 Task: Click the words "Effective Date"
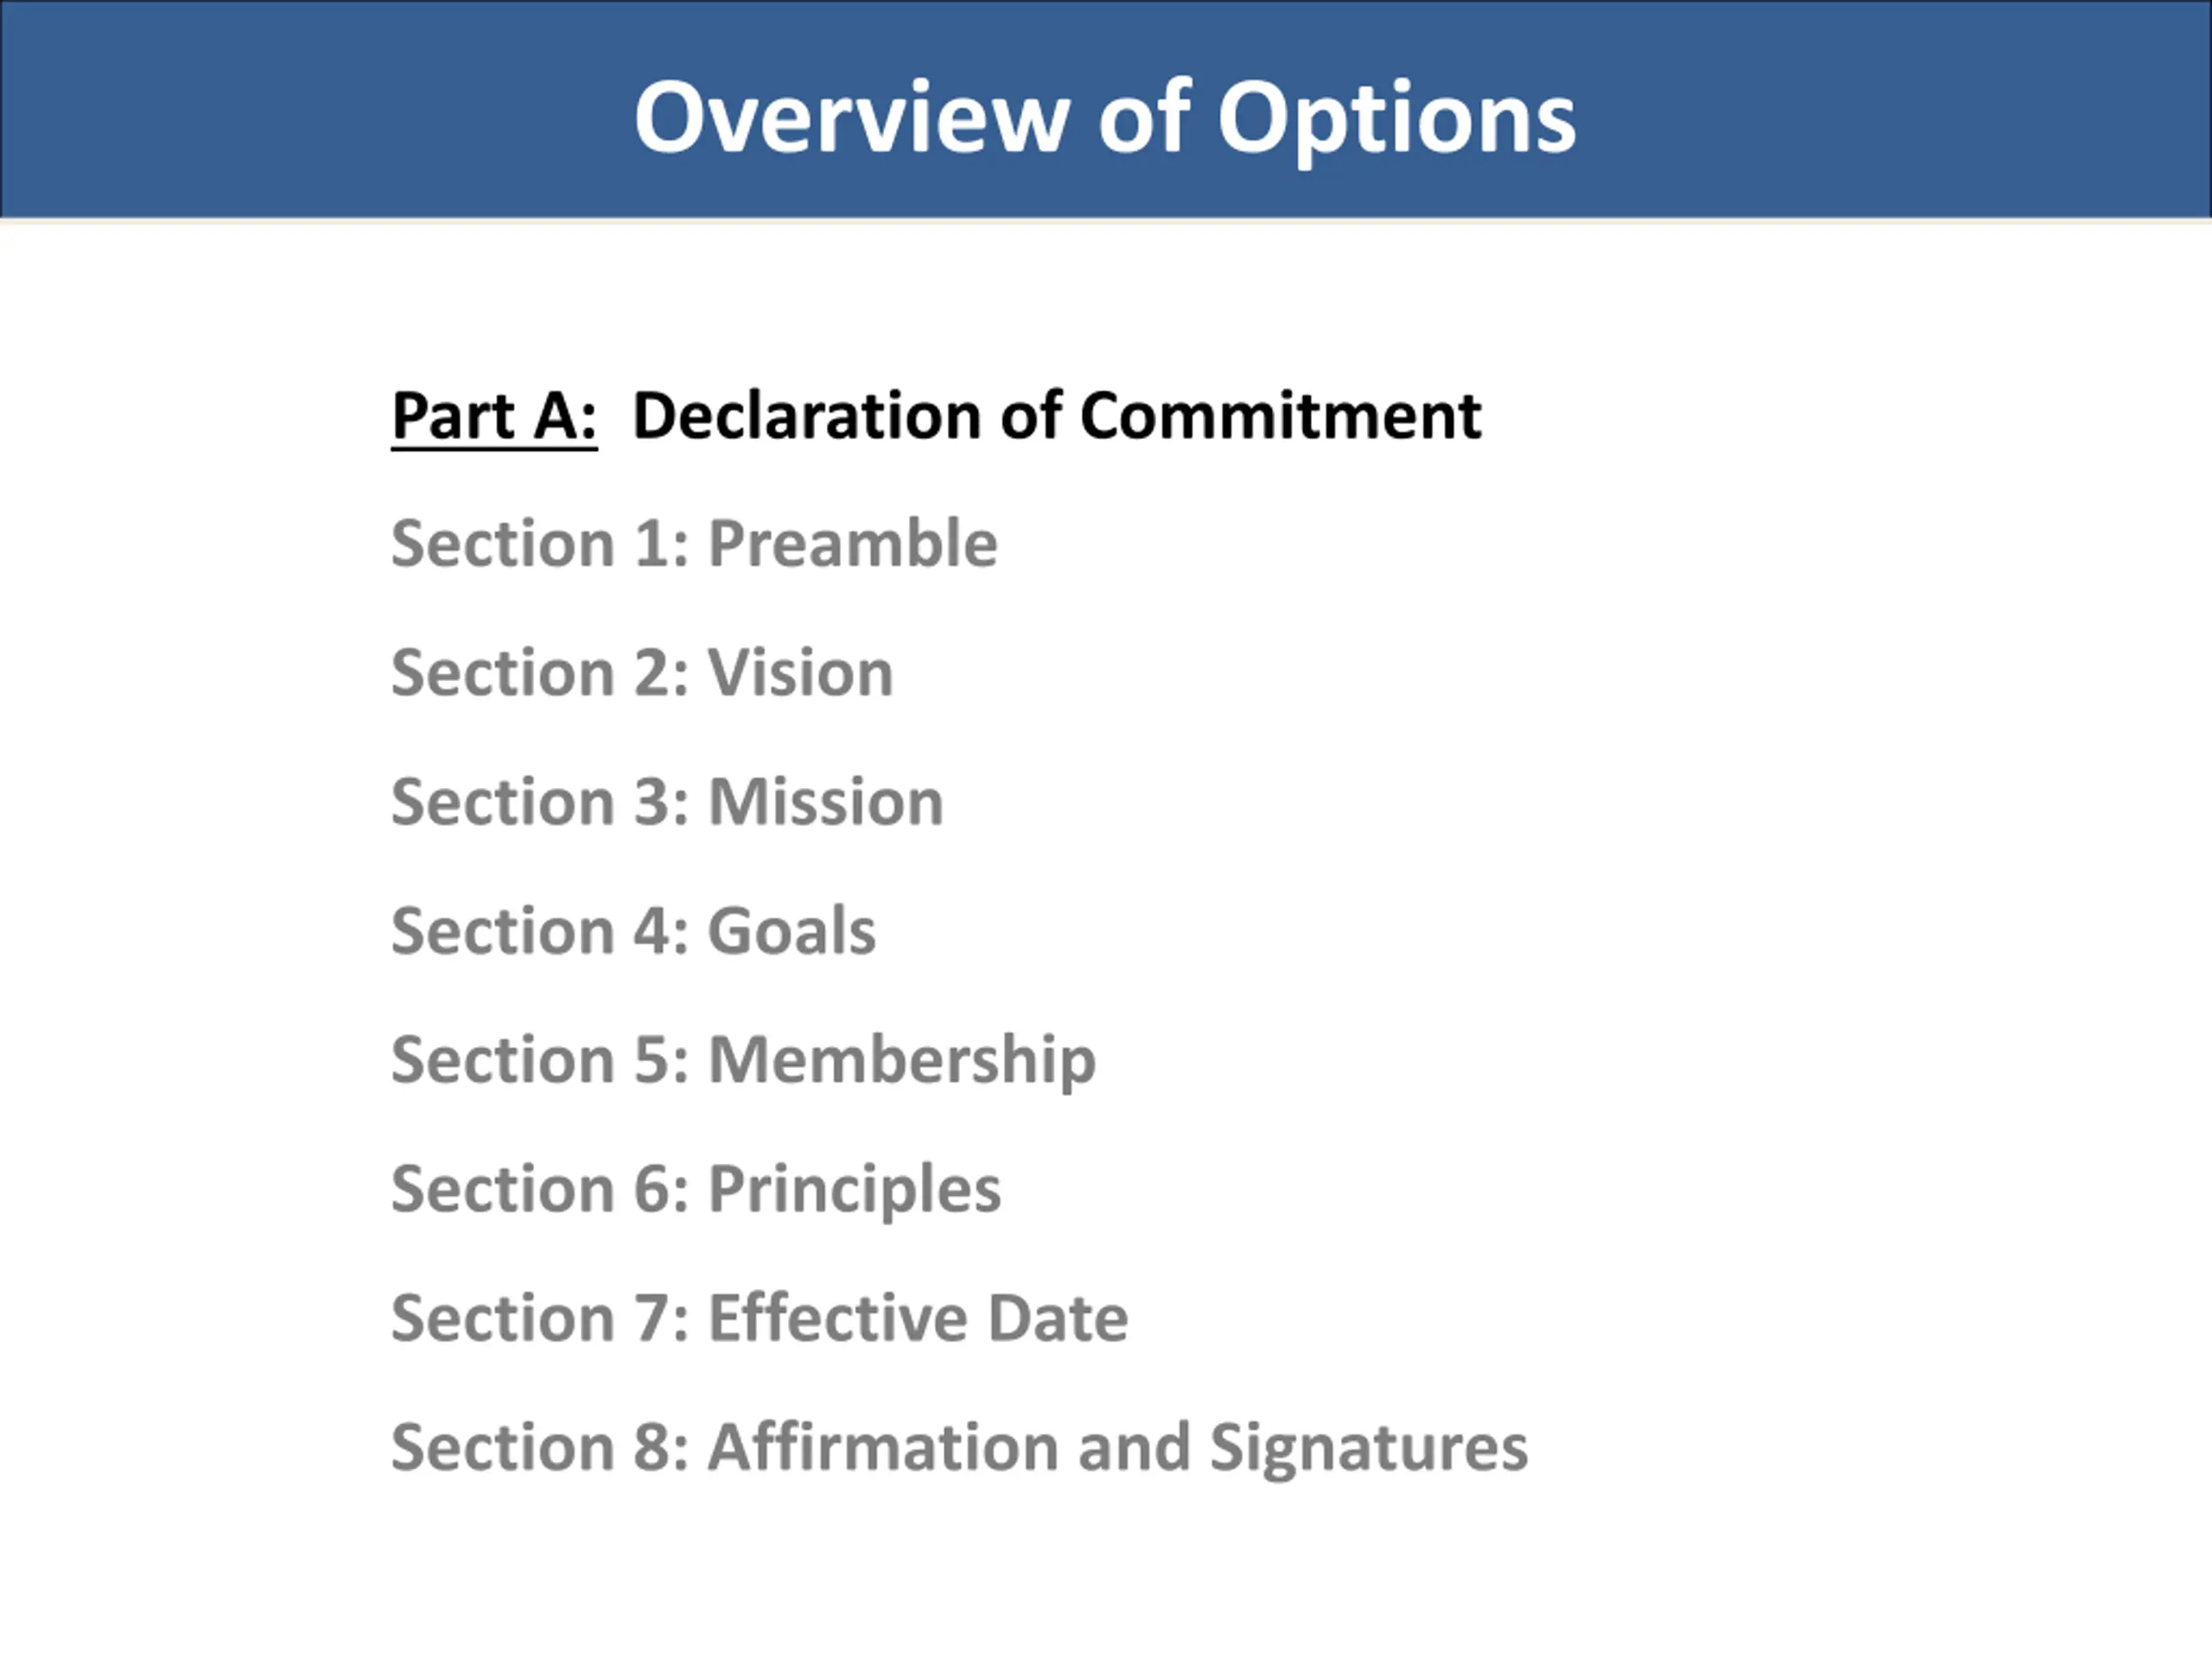pyautogui.click(x=918, y=1319)
